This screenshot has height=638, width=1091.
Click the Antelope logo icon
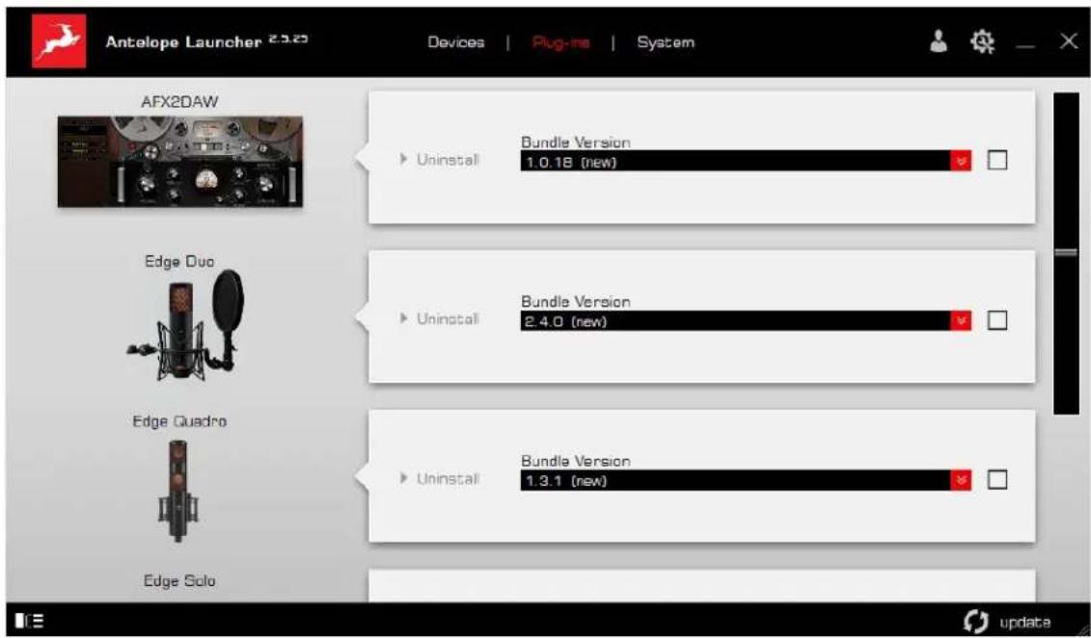59,41
